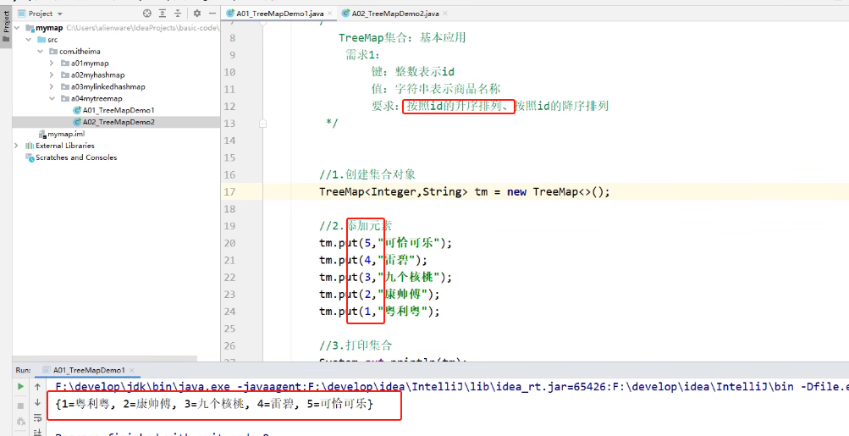Expand the a03mylinkedhashmap package
Screen dimensions: 849x436
52,86
